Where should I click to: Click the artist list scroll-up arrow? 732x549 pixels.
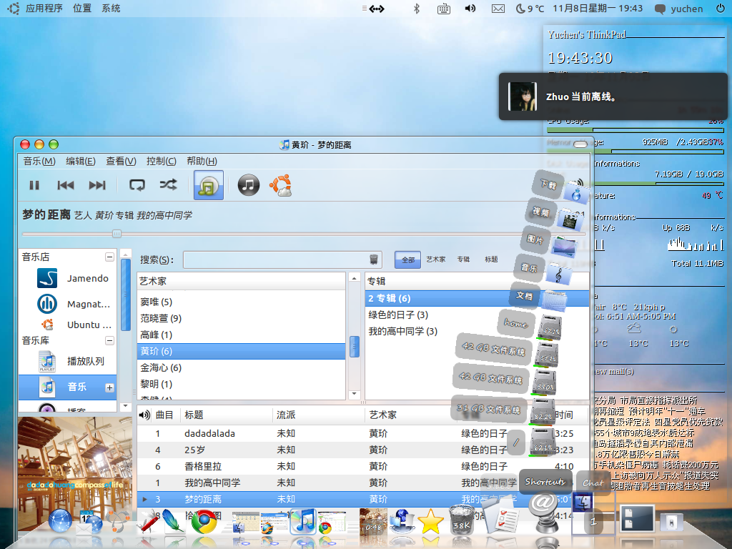point(355,278)
